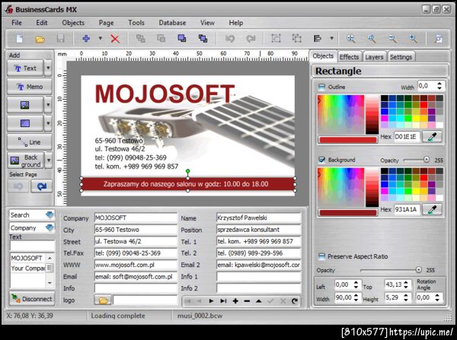457x340 pixels.
Task: Open the Align icon dropdown arrow
Action: 331,38
